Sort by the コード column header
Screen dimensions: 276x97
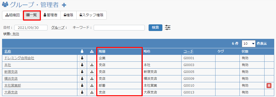(x=188, y=51)
